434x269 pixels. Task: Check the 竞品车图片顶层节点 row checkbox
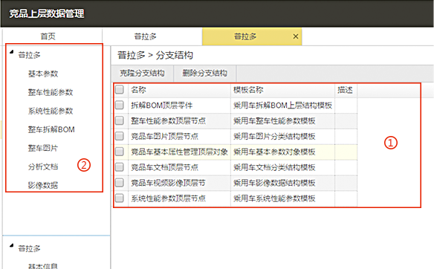point(120,136)
